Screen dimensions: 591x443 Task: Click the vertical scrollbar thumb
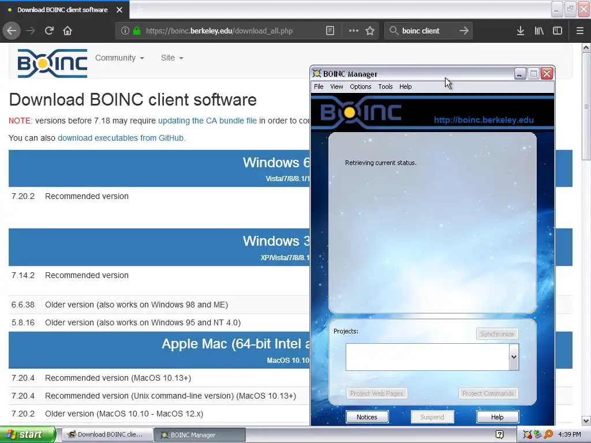coord(586,106)
